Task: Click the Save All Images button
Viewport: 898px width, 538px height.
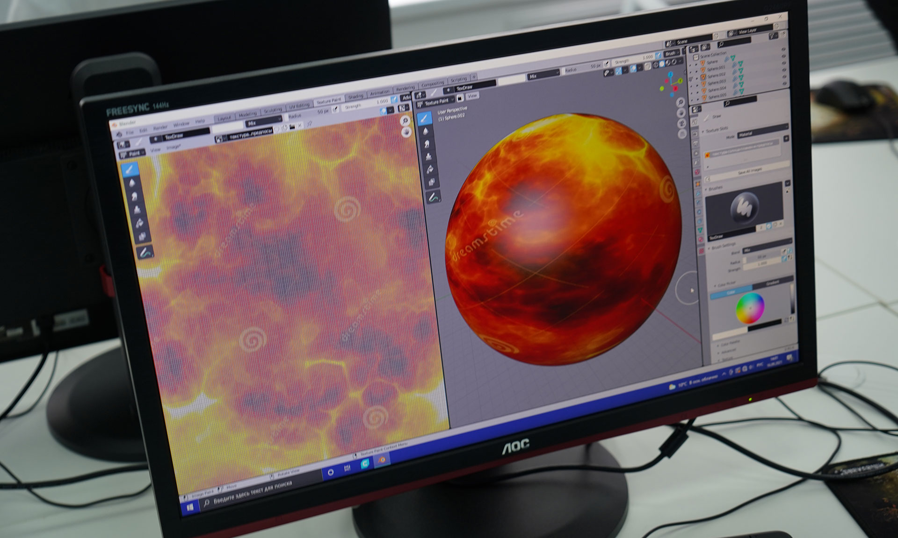Action: point(750,171)
